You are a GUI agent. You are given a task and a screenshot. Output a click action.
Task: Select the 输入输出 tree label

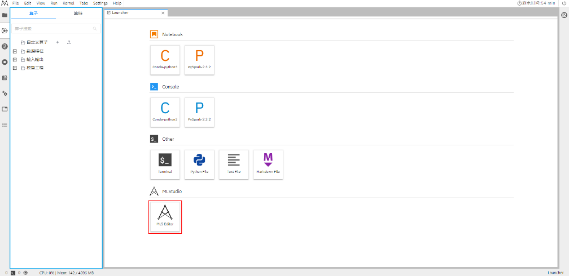tap(35, 59)
